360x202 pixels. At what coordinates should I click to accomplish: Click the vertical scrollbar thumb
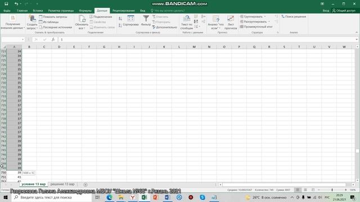(358, 151)
